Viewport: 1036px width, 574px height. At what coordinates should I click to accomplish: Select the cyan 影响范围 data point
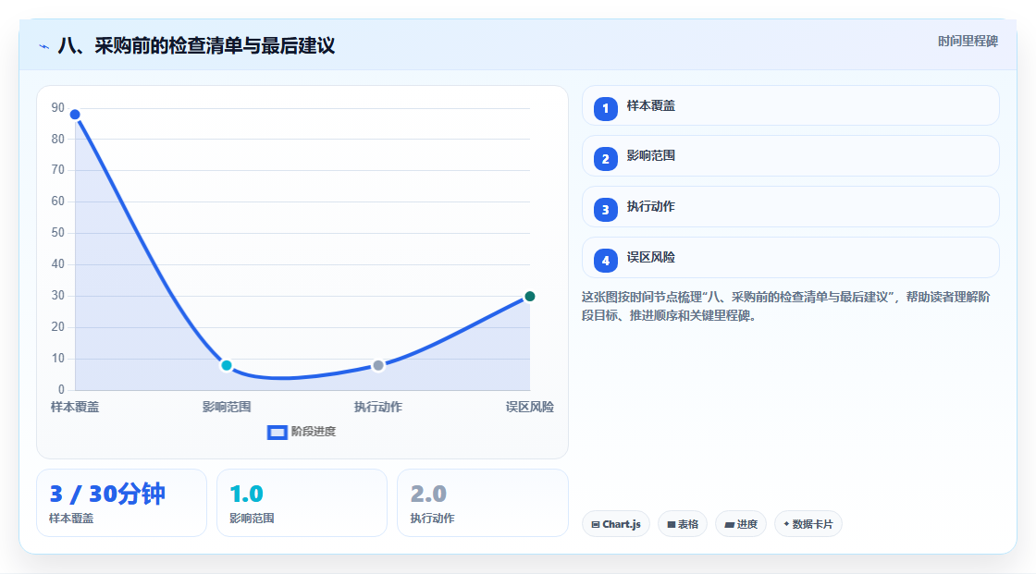227,365
